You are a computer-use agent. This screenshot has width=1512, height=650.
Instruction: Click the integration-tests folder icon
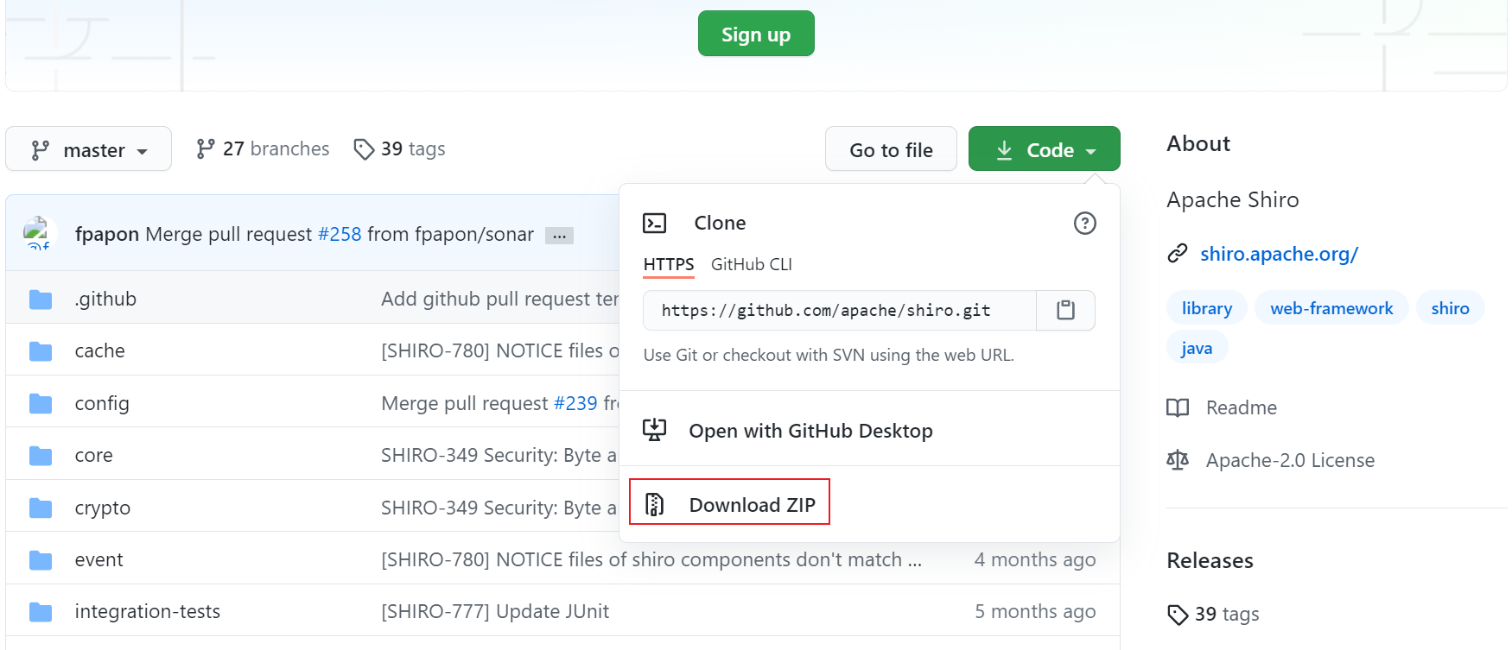click(41, 613)
